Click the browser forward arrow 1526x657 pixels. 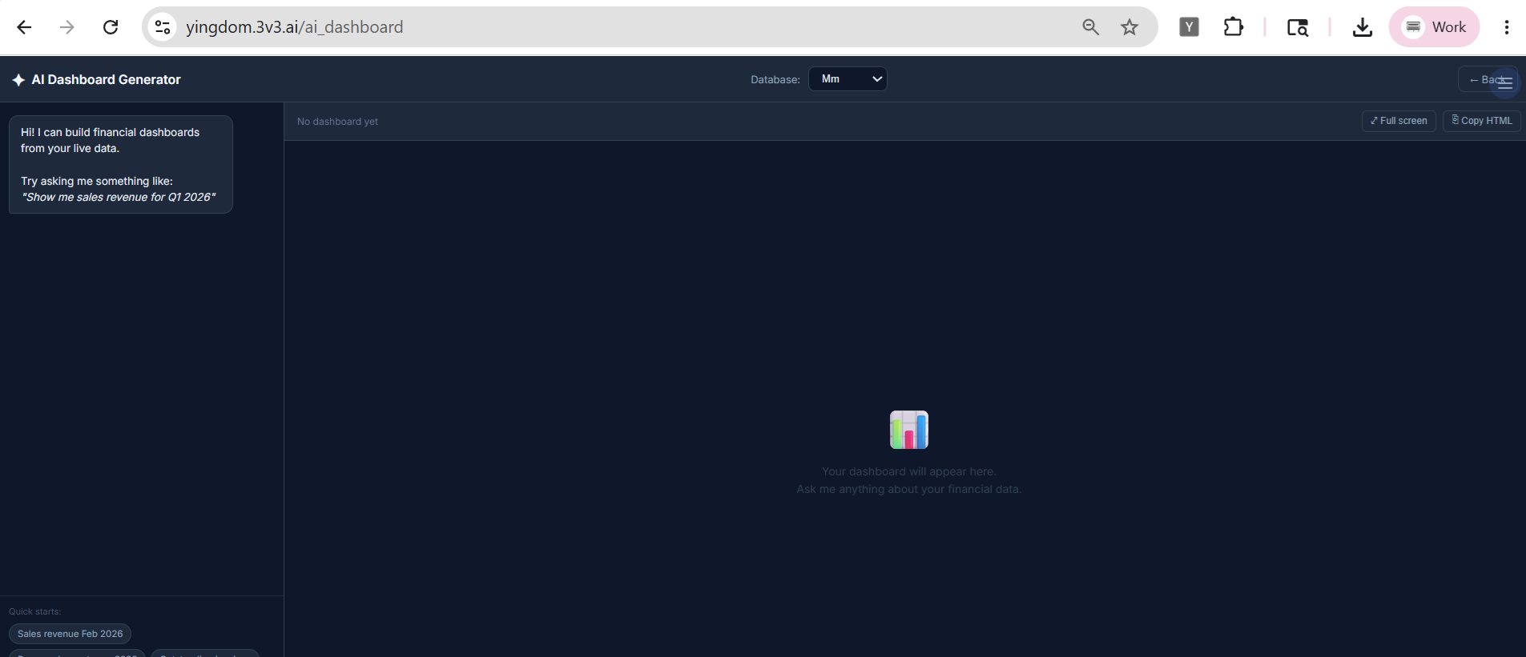point(67,27)
